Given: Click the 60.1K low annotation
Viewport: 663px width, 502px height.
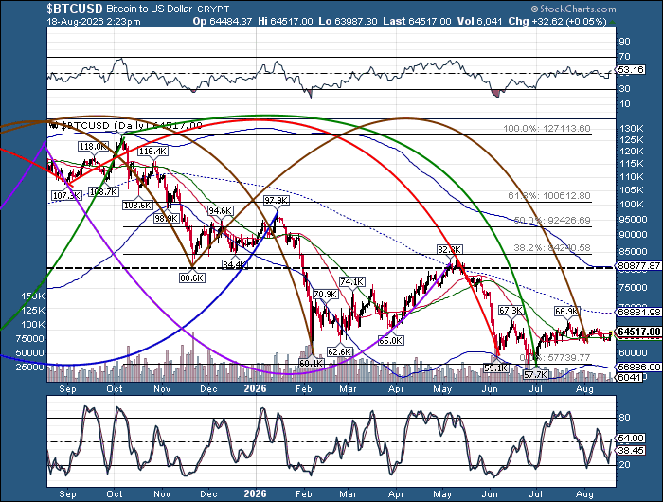Looking at the screenshot, I should tap(312, 363).
